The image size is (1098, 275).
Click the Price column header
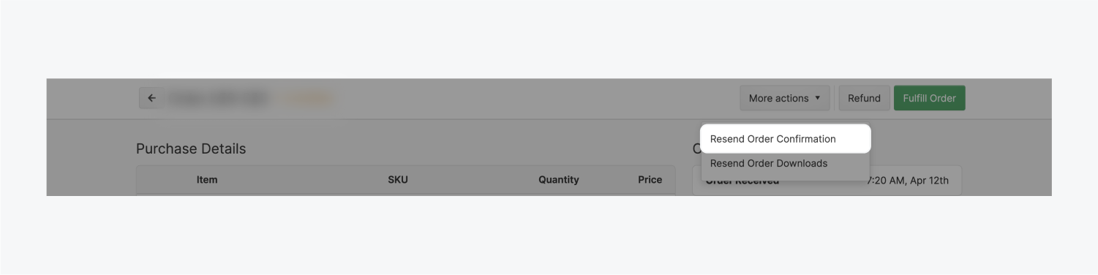point(650,179)
